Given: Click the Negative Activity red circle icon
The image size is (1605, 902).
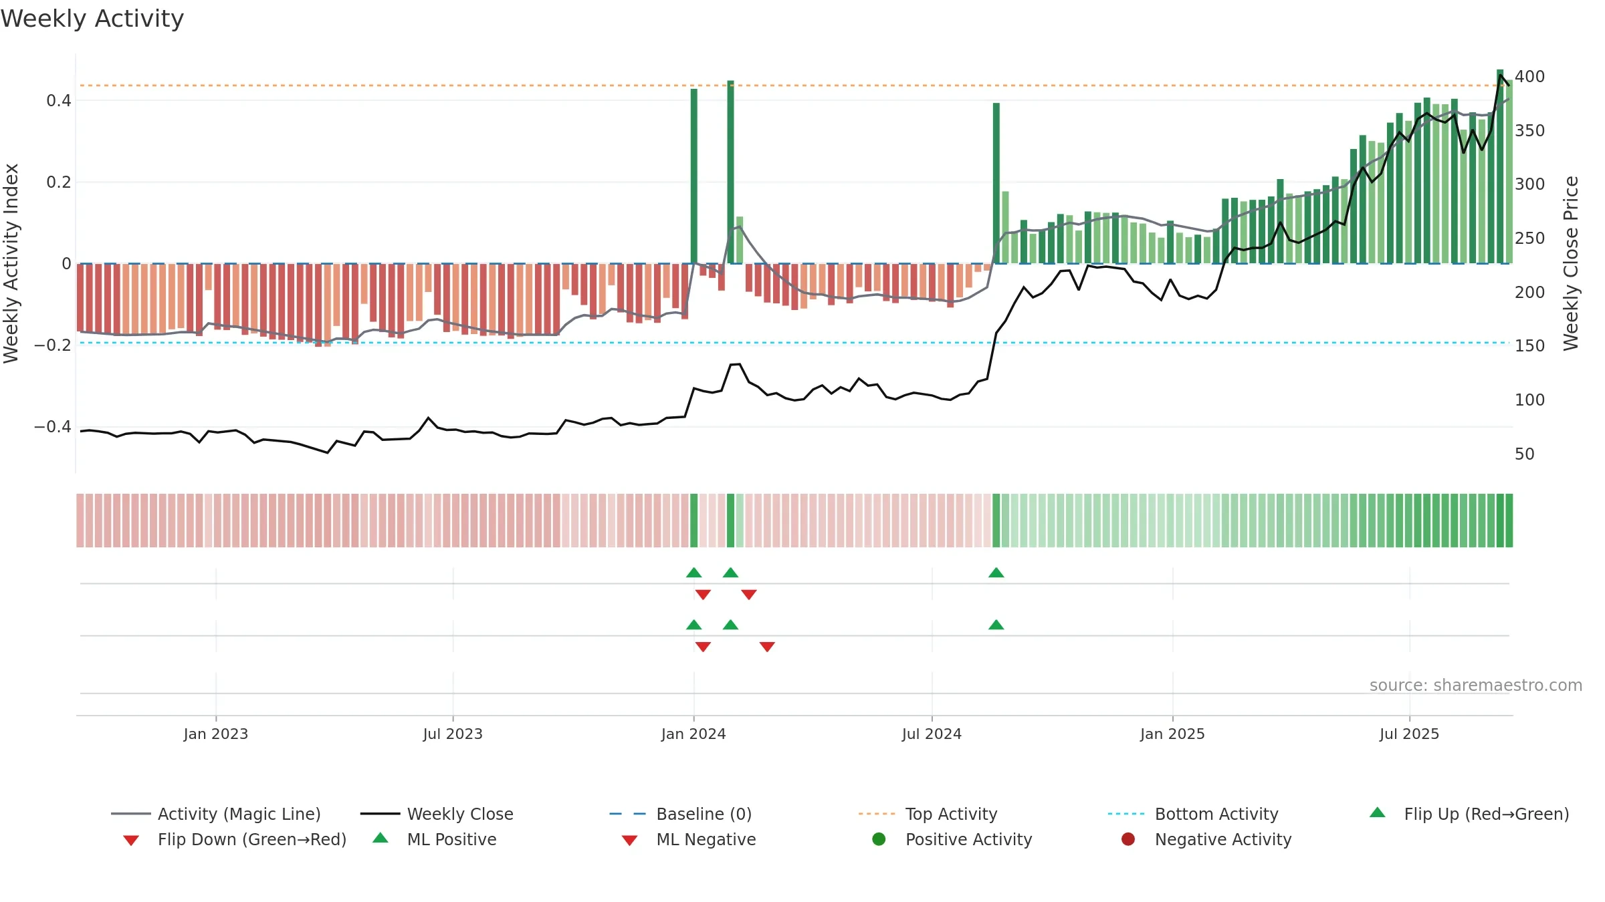Looking at the screenshot, I should (1128, 839).
